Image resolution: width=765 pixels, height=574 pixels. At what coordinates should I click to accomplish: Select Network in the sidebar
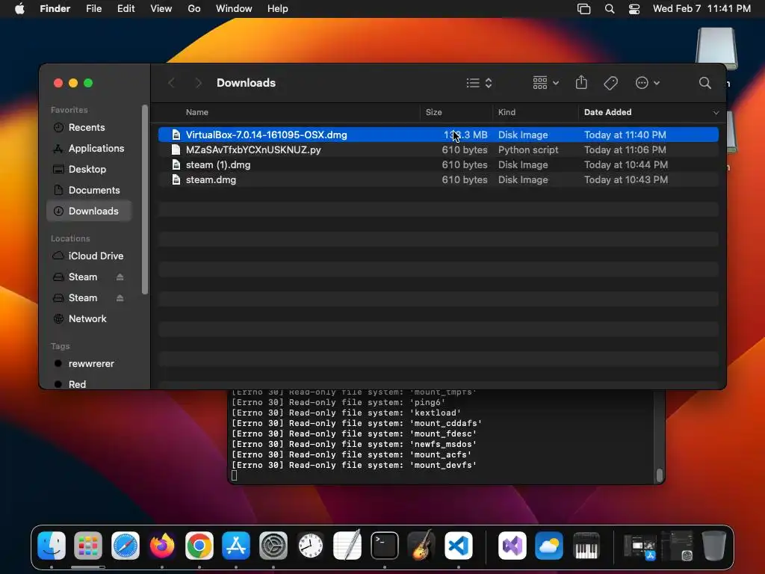coord(90,319)
